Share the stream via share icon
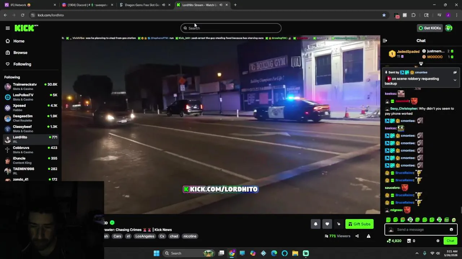 [357, 236]
